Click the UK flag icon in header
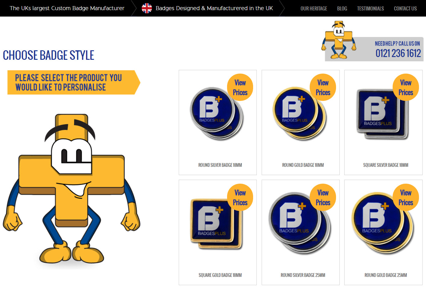 click(147, 8)
